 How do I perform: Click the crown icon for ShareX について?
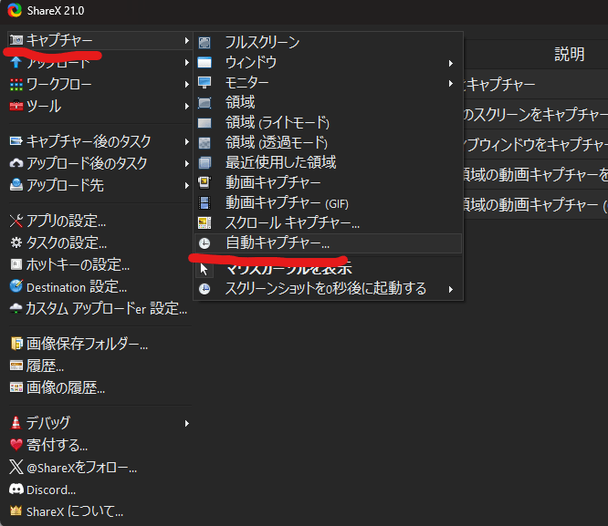click(16, 511)
